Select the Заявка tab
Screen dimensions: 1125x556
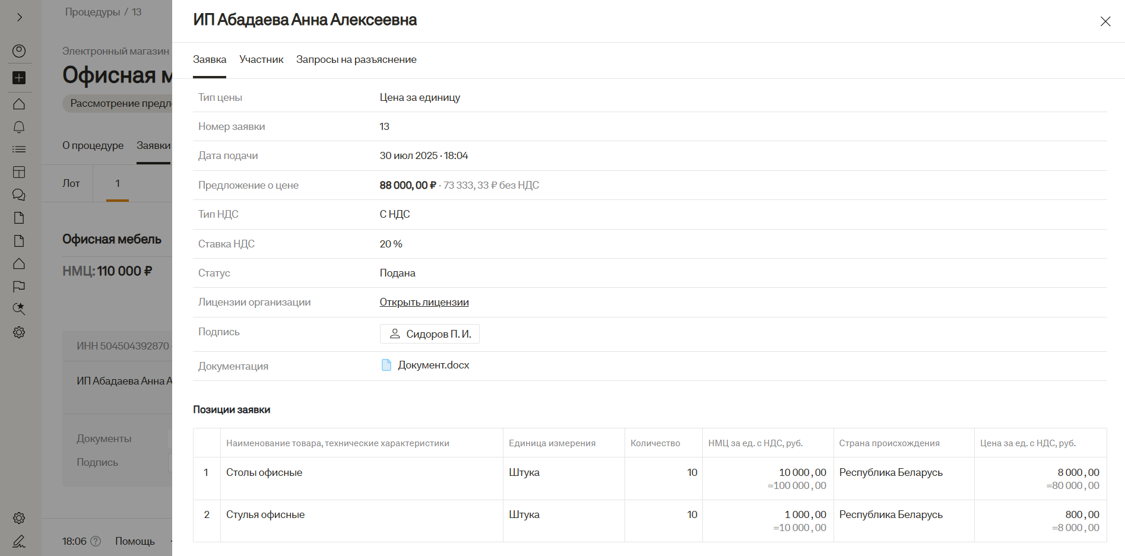(x=210, y=59)
